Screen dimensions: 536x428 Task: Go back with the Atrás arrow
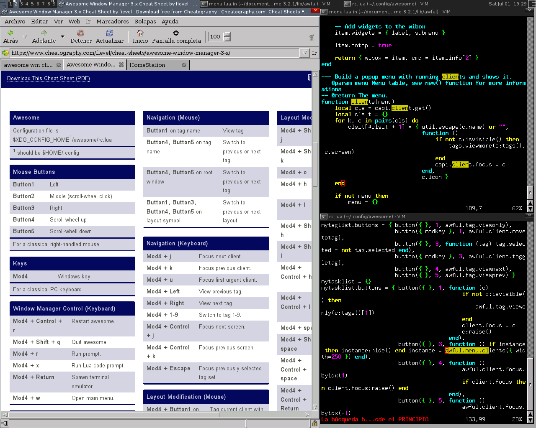(10, 36)
